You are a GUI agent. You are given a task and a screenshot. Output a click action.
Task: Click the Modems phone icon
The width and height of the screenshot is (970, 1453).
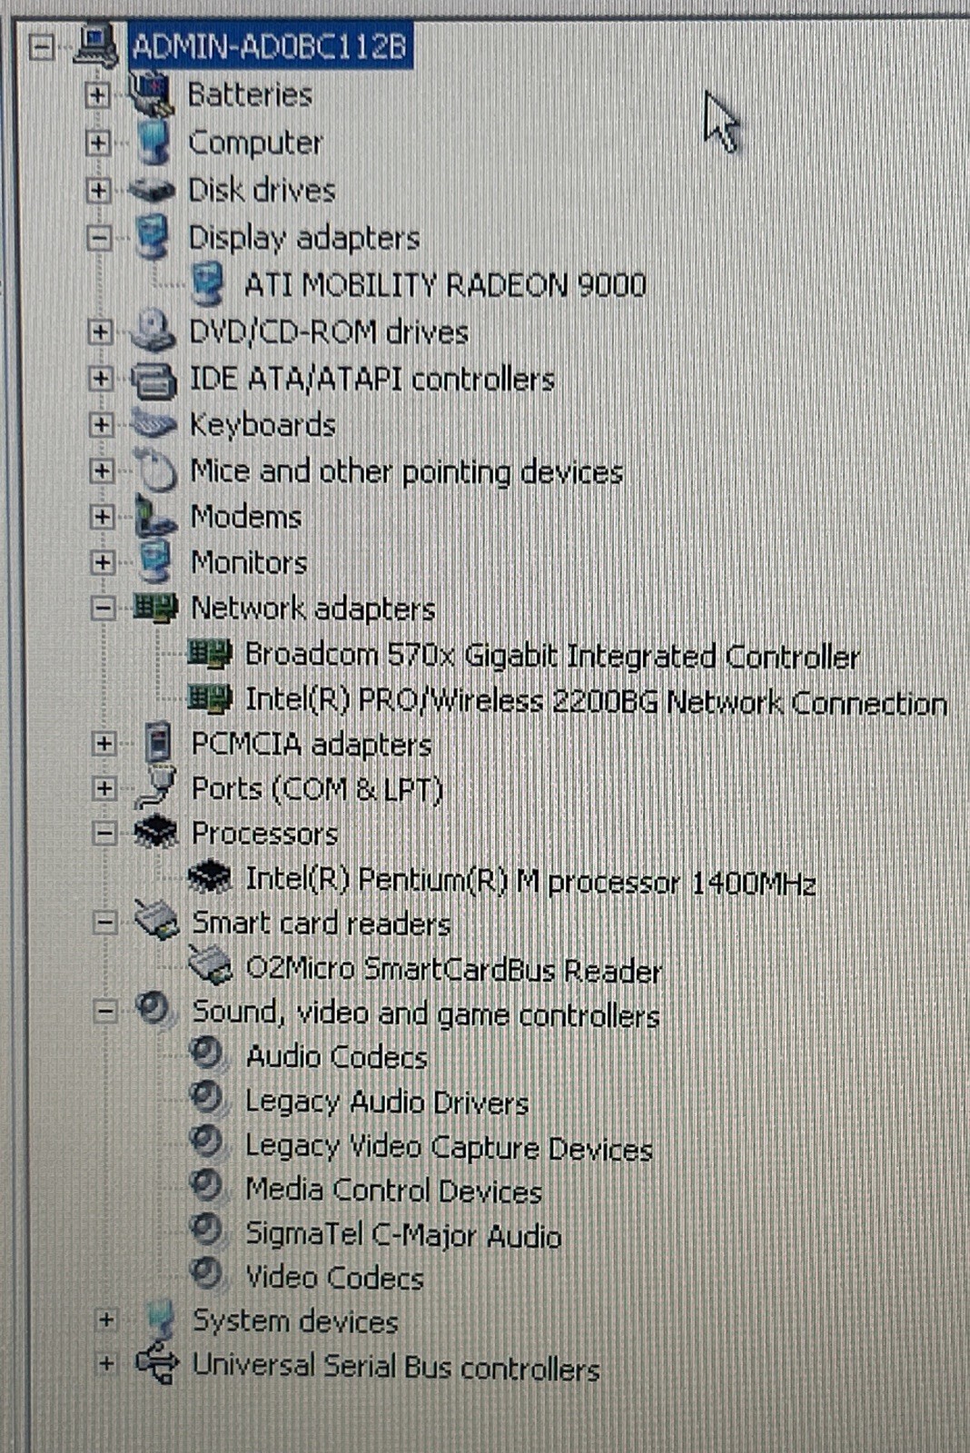[x=154, y=516]
